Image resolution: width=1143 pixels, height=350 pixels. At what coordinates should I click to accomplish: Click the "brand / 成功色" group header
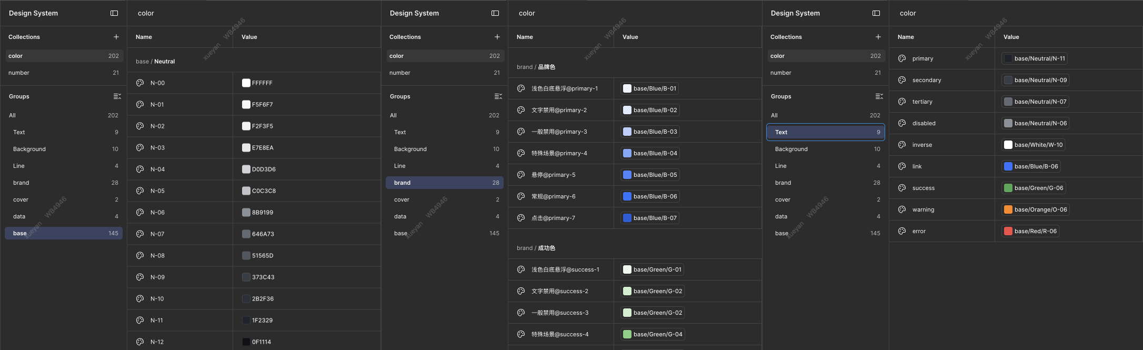point(536,248)
